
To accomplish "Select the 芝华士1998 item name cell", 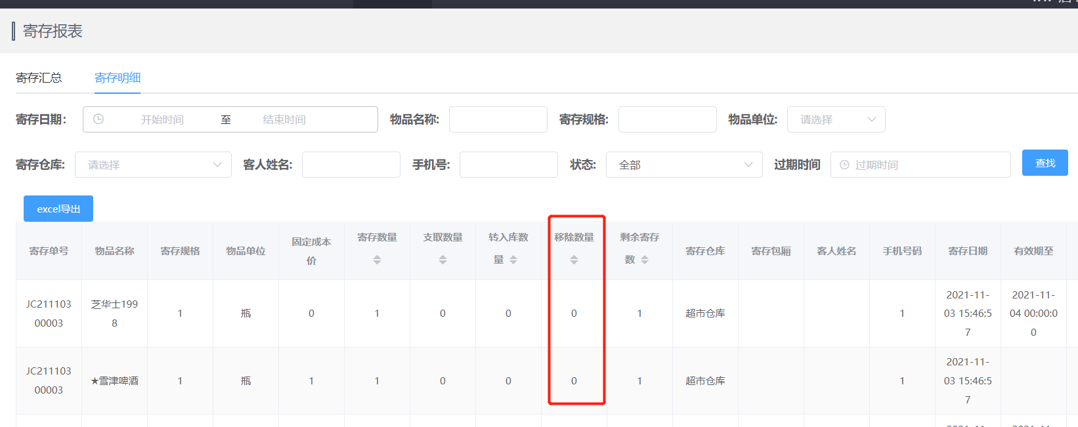I will click(x=114, y=314).
